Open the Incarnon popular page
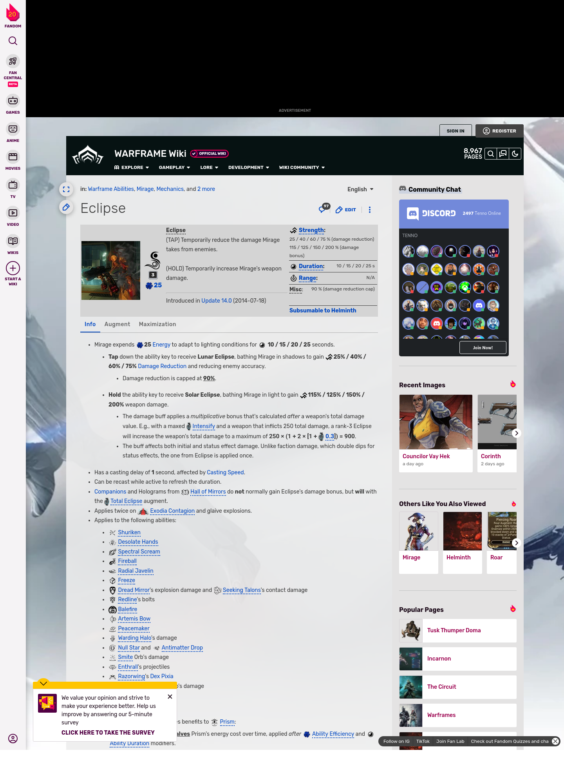Viewport: 564px width, 784px height. [458, 659]
